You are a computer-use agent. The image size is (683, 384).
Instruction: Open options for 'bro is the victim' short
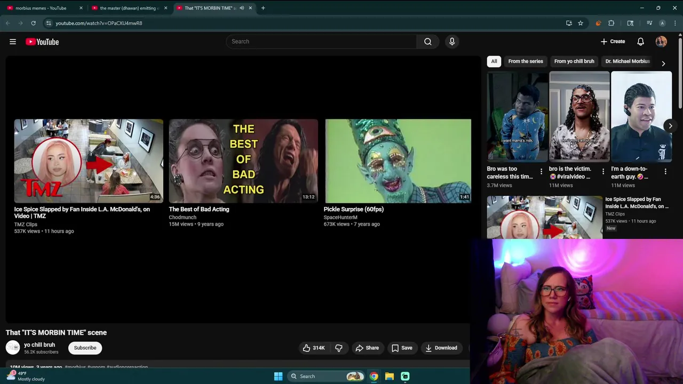coord(603,172)
